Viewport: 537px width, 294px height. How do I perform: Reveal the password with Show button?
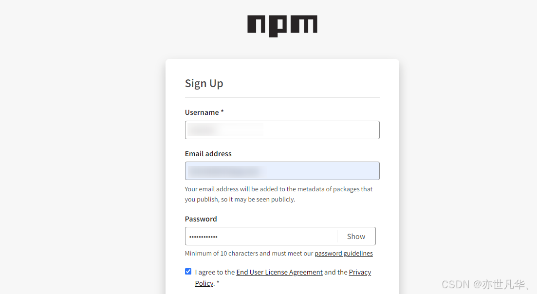pos(356,236)
